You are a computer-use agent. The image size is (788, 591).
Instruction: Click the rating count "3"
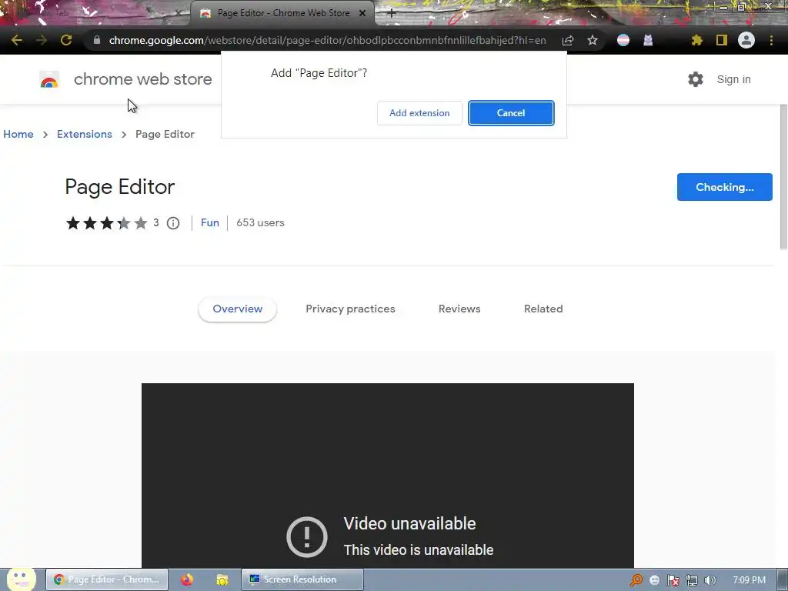[x=156, y=222]
